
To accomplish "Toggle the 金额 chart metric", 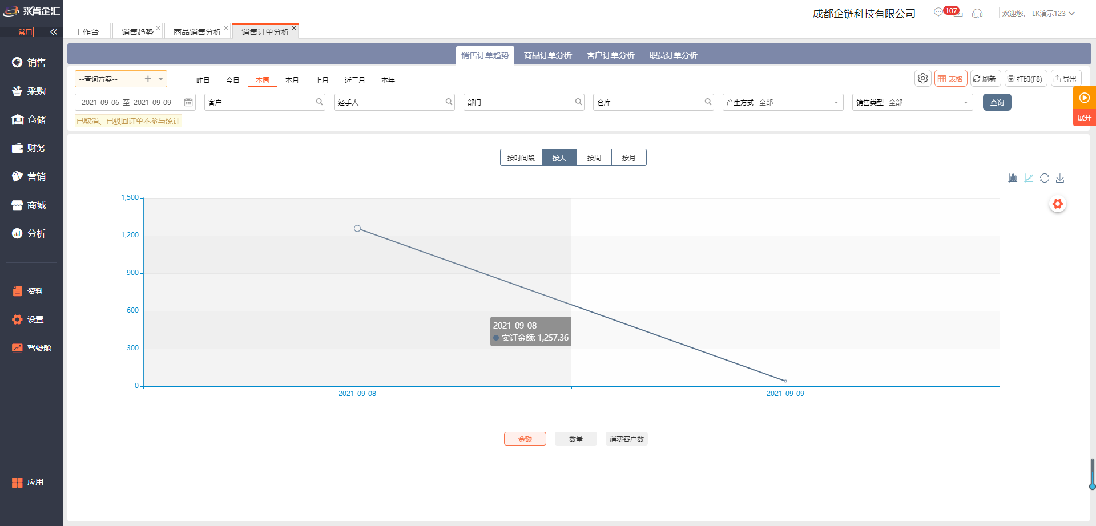I will (525, 439).
